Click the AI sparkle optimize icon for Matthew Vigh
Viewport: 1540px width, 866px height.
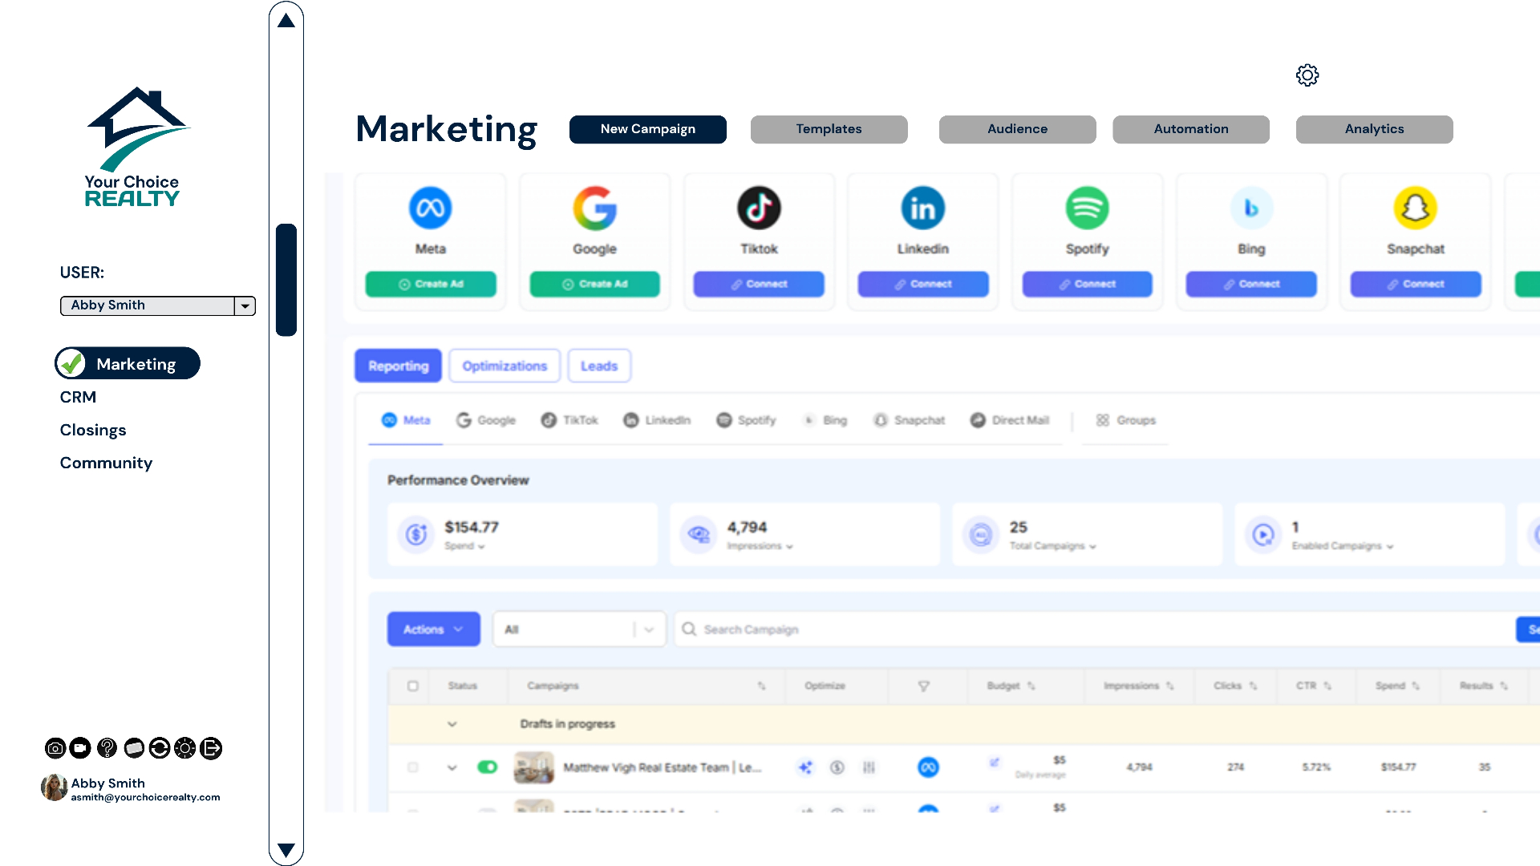coord(805,767)
